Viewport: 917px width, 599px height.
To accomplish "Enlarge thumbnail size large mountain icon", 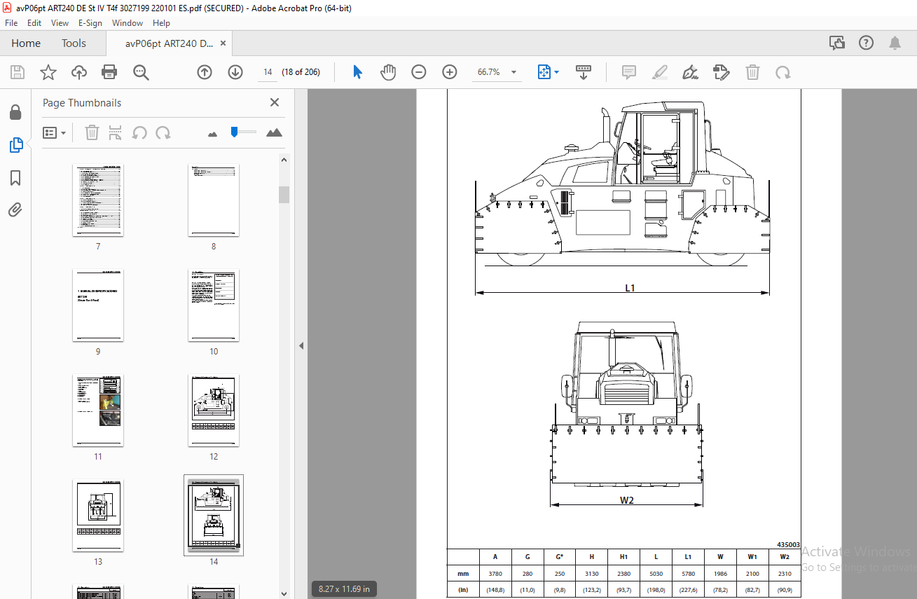I will [x=274, y=132].
